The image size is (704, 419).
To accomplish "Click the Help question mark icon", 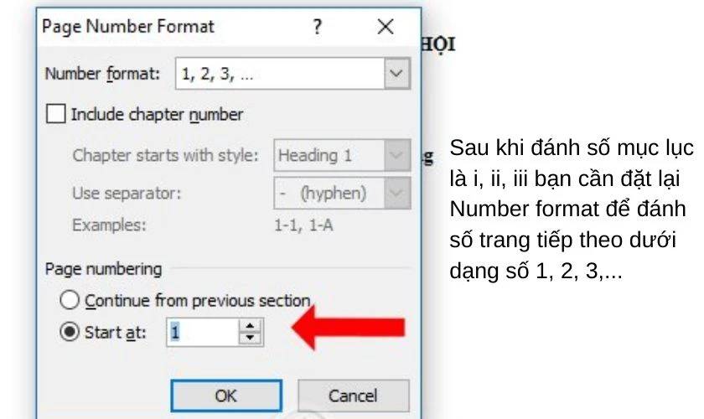I will click(x=318, y=27).
